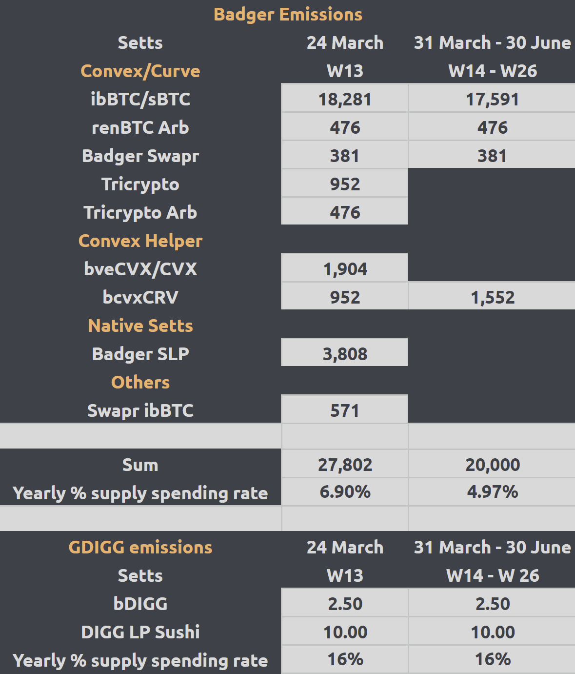Click the bcvxCRV W14 - W26 value 1,552
The image size is (575, 674).
pos(492,297)
